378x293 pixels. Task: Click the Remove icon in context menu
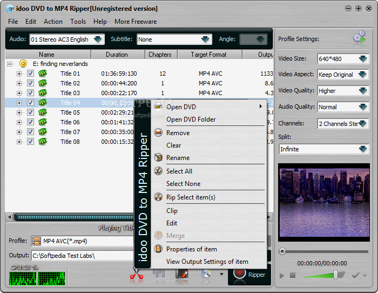tap(158, 132)
